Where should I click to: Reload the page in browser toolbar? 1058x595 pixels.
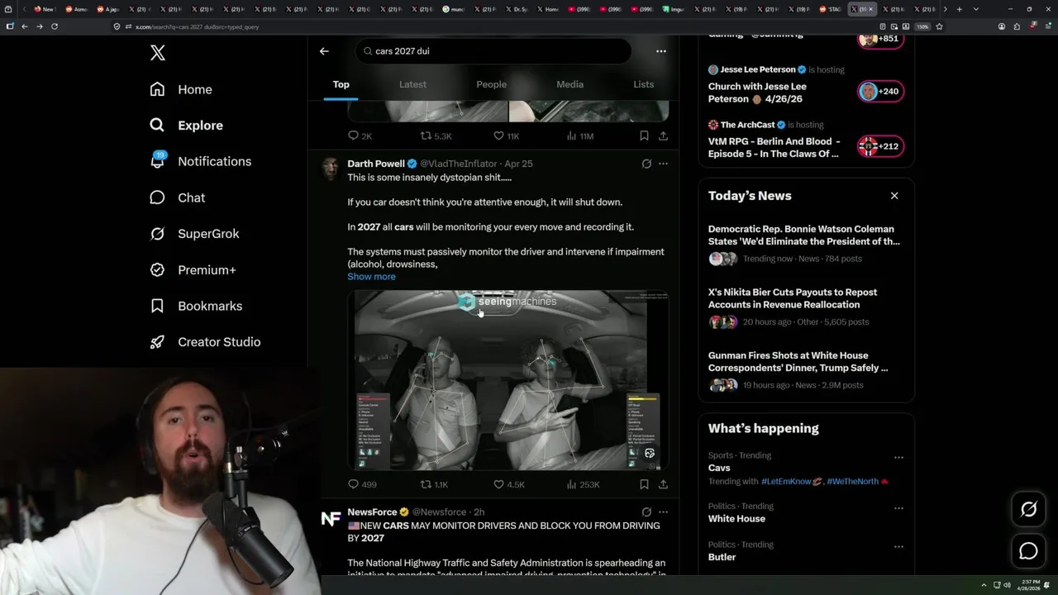click(55, 26)
